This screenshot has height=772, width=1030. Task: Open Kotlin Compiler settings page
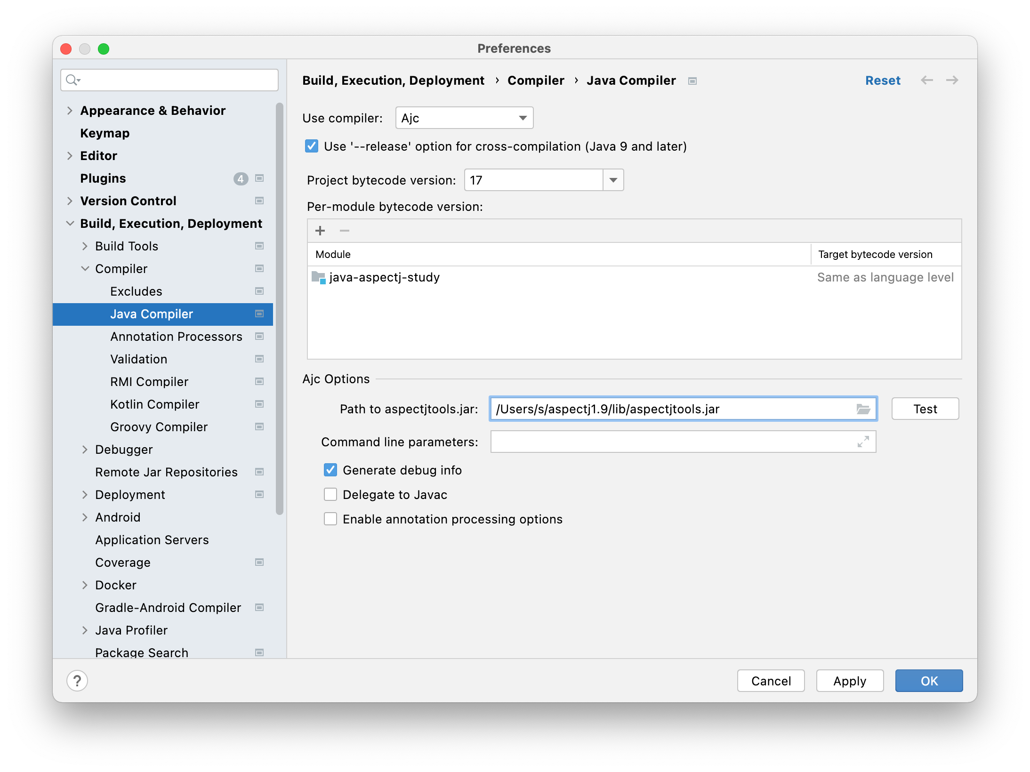pyautogui.click(x=154, y=404)
